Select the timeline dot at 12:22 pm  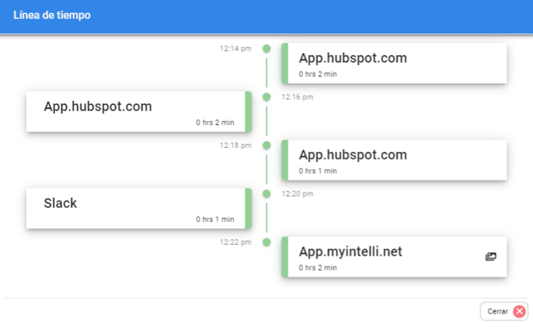tap(266, 242)
